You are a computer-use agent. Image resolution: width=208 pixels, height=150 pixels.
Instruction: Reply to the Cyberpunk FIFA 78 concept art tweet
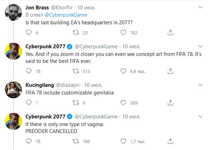click(x=29, y=71)
